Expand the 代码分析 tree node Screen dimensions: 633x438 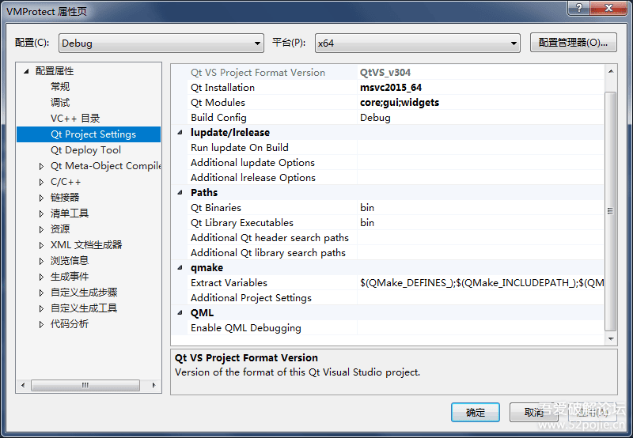(41, 324)
